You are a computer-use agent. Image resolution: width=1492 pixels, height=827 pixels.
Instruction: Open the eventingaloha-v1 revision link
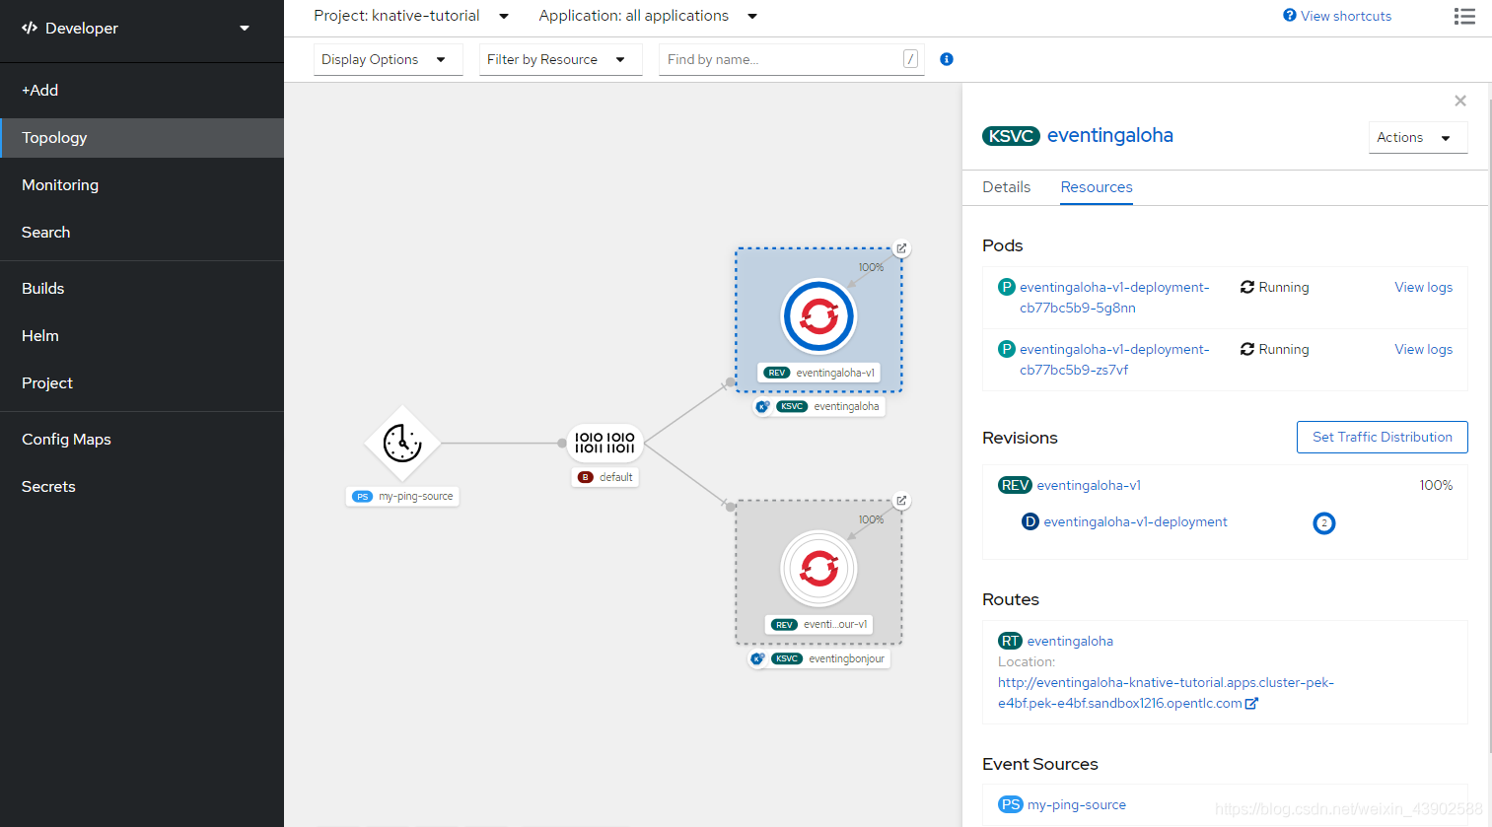[1089, 485]
